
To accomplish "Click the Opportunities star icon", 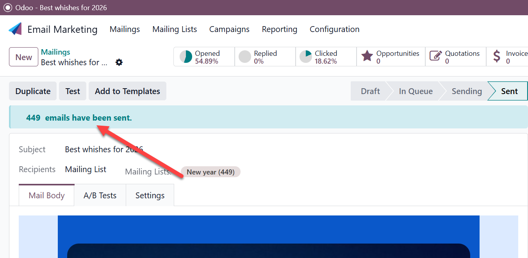I will [367, 57].
